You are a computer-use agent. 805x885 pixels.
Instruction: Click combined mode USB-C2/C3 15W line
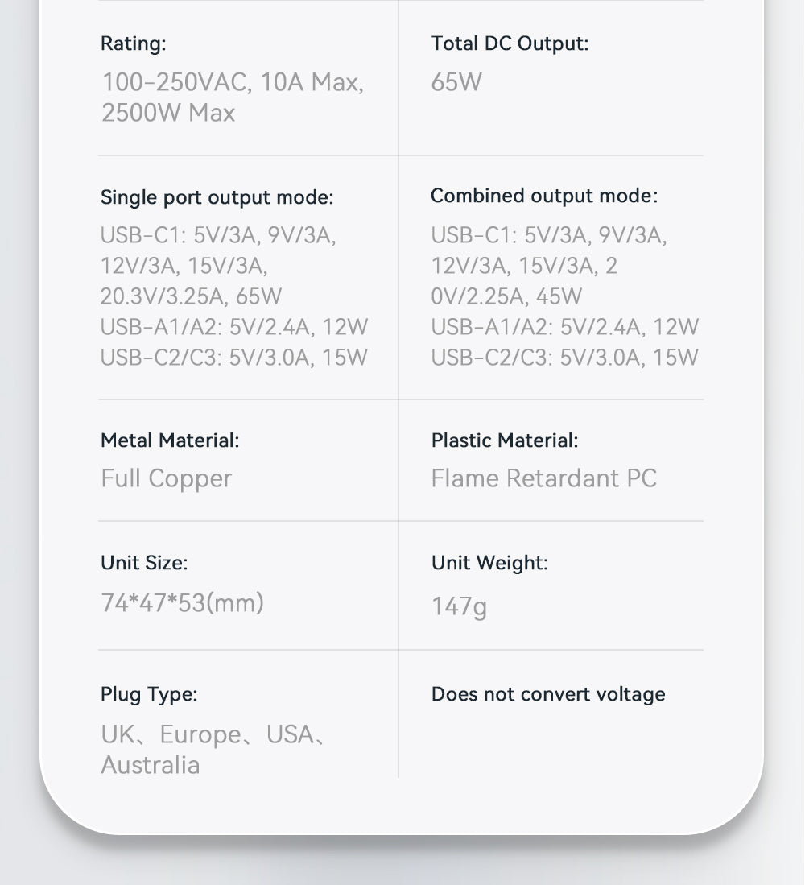(x=564, y=358)
